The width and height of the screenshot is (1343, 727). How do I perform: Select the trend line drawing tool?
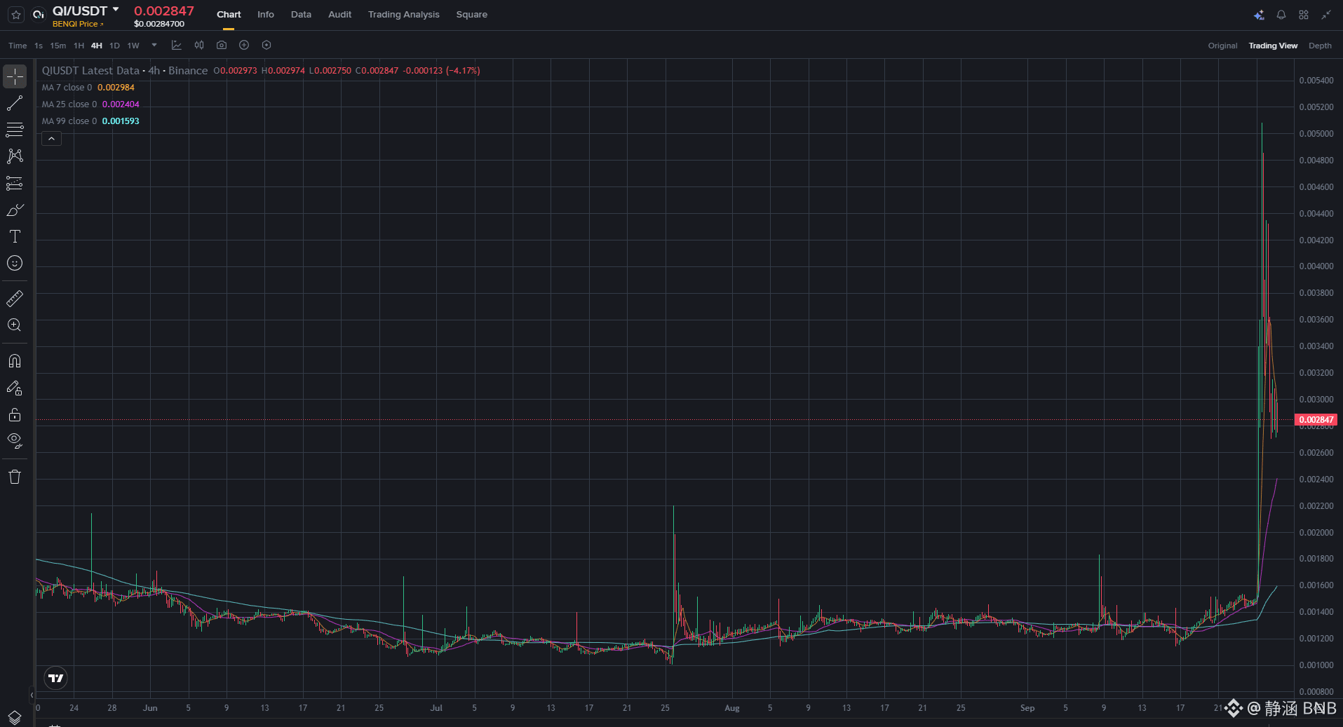click(15, 103)
